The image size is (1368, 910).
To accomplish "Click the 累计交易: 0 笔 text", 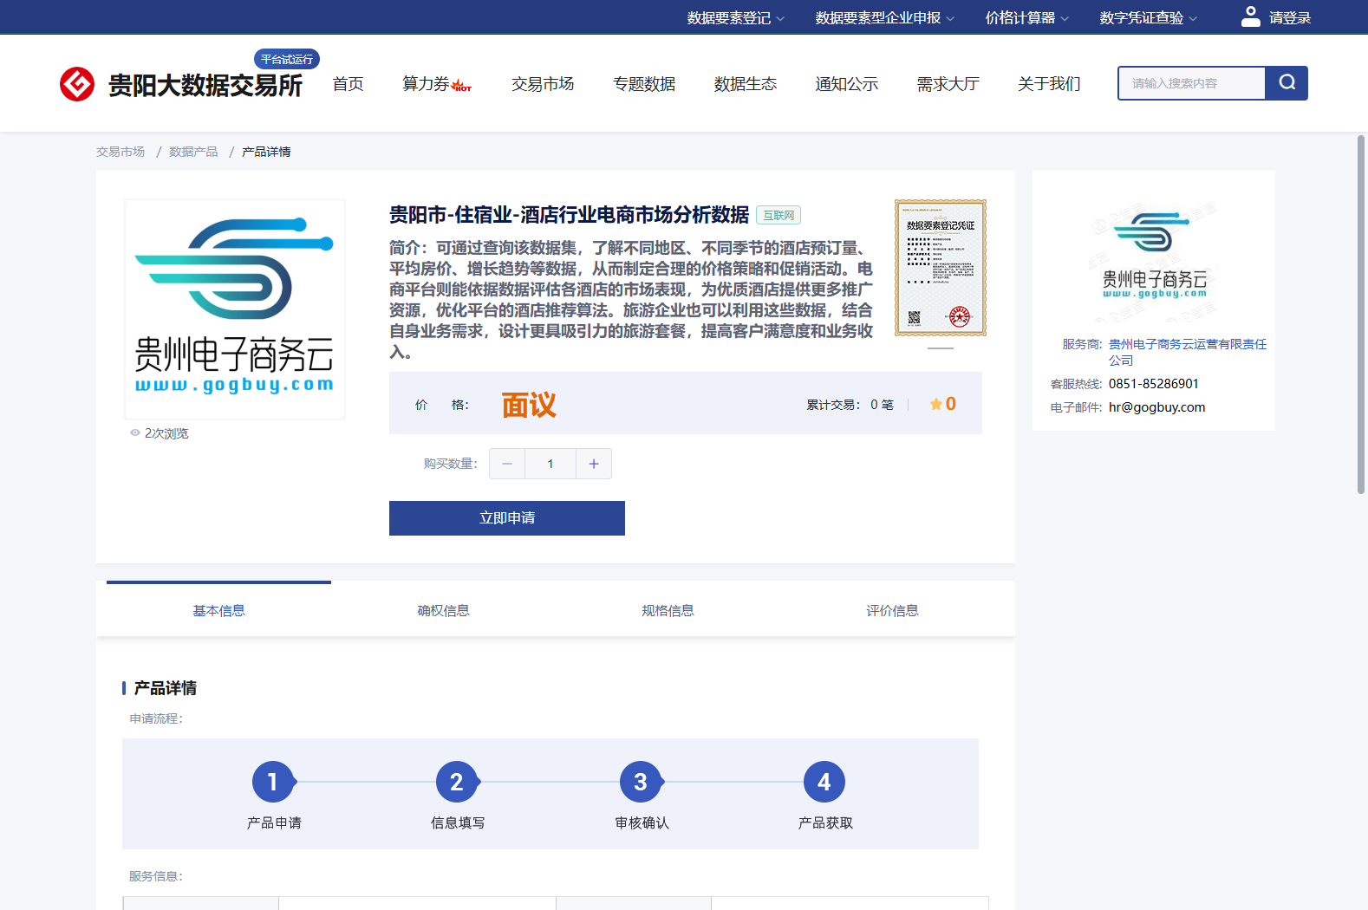I will pos(850,405).
